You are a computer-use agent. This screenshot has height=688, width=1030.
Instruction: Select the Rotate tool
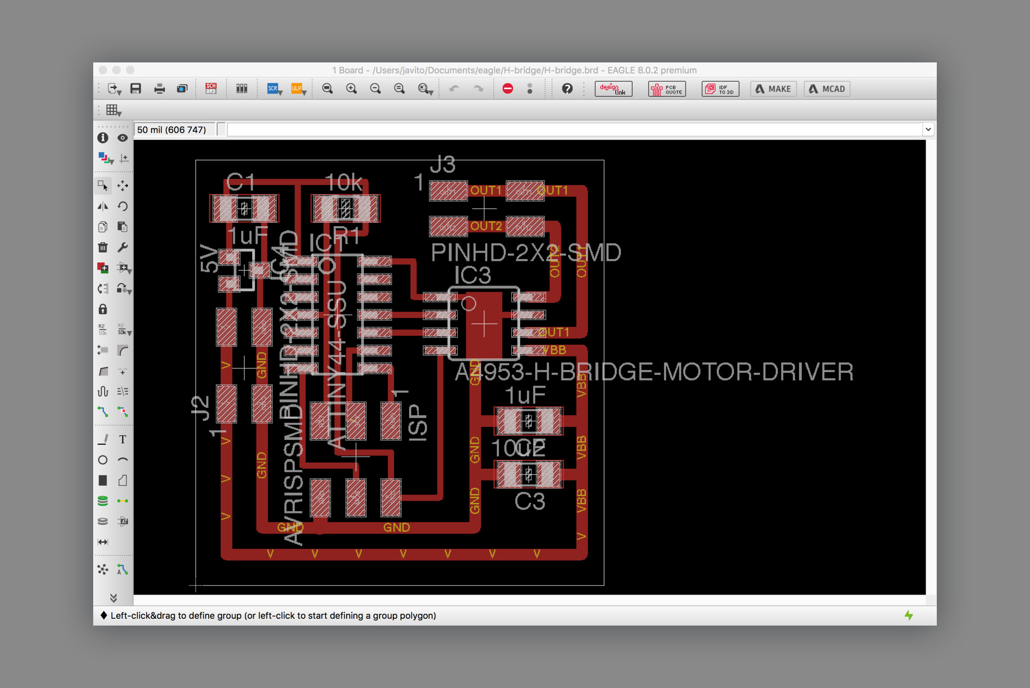[122, 206]
